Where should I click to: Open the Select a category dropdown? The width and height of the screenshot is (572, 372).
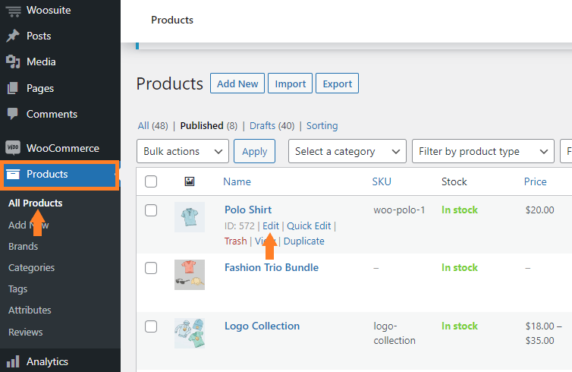(x=347, y=151)
